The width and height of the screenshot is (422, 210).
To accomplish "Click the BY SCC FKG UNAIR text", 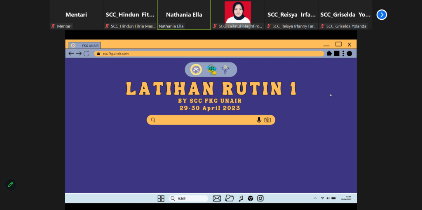I will click(210, 101).
